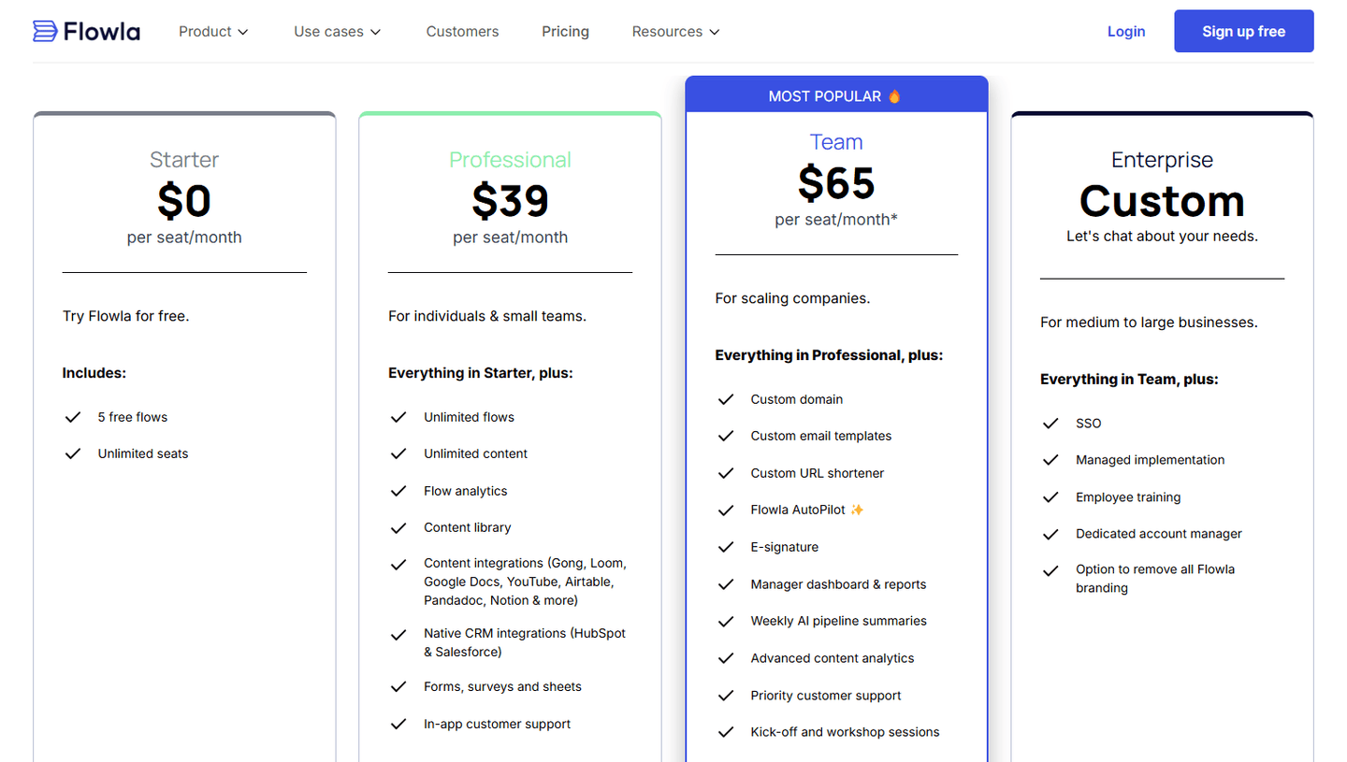Click the Flowla logo in the header
This screenshot has height=762, width=1347.
86,32
